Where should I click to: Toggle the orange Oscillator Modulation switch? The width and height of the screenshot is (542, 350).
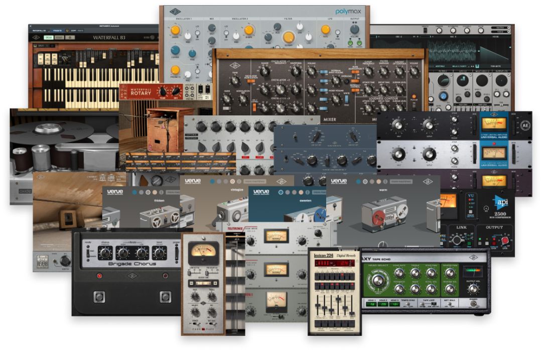[x=251, y=81]
